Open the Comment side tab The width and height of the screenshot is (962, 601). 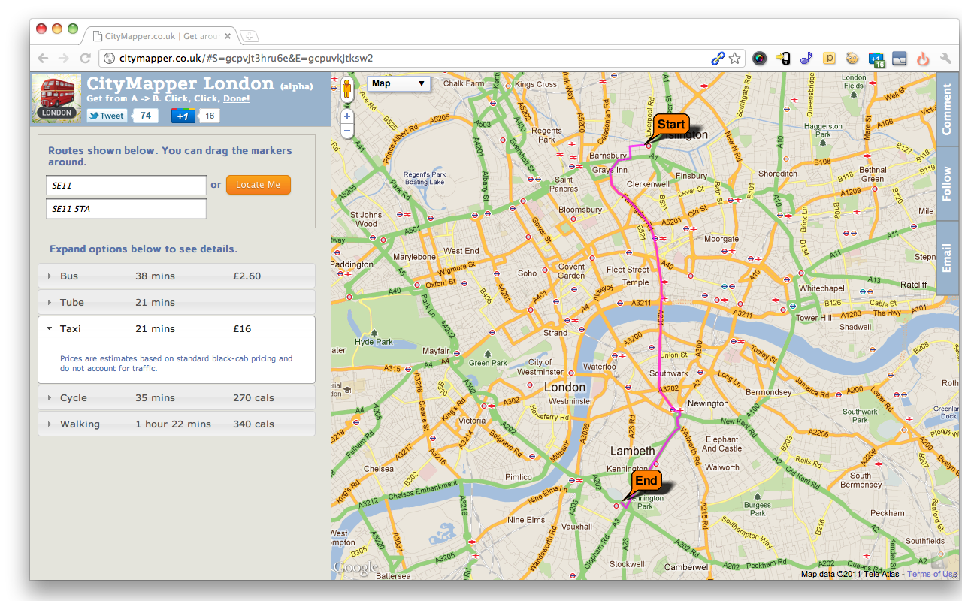[x=947, y=110]
